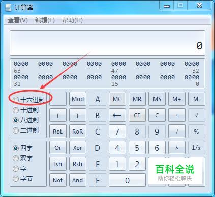Click the number 1 key
The height and width of the screenshot is (197, 215).
[x=117, y=164]
